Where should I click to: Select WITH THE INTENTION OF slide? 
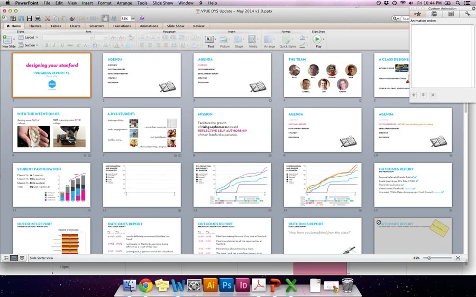pyautogui.click(x=52, y=130)
